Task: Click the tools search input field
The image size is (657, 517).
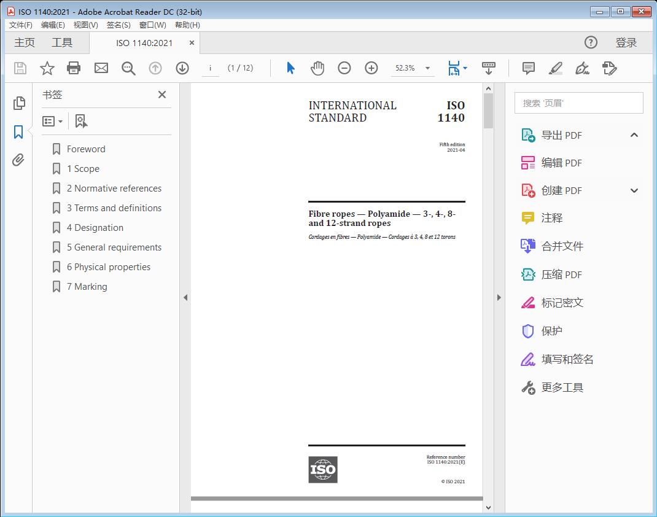Action: 578,103
